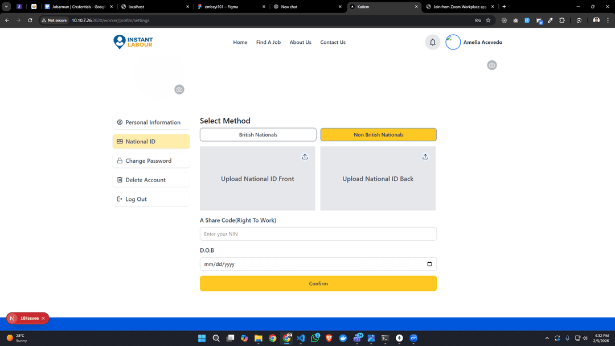Select the Non British Nationals method
The image size is (615, 346).
click(x=378, y=135)
